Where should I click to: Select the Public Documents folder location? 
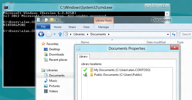tap(118, 75)
